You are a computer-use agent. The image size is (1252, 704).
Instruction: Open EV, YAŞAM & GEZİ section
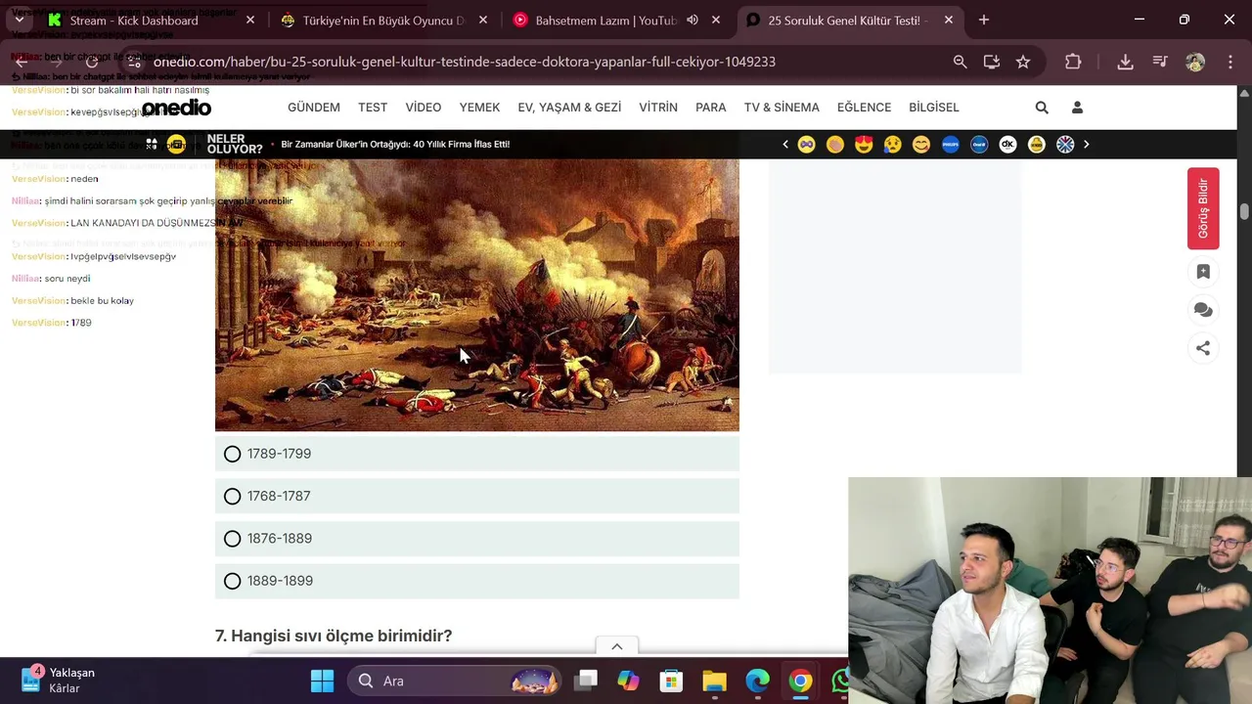(x=569, y=108)
